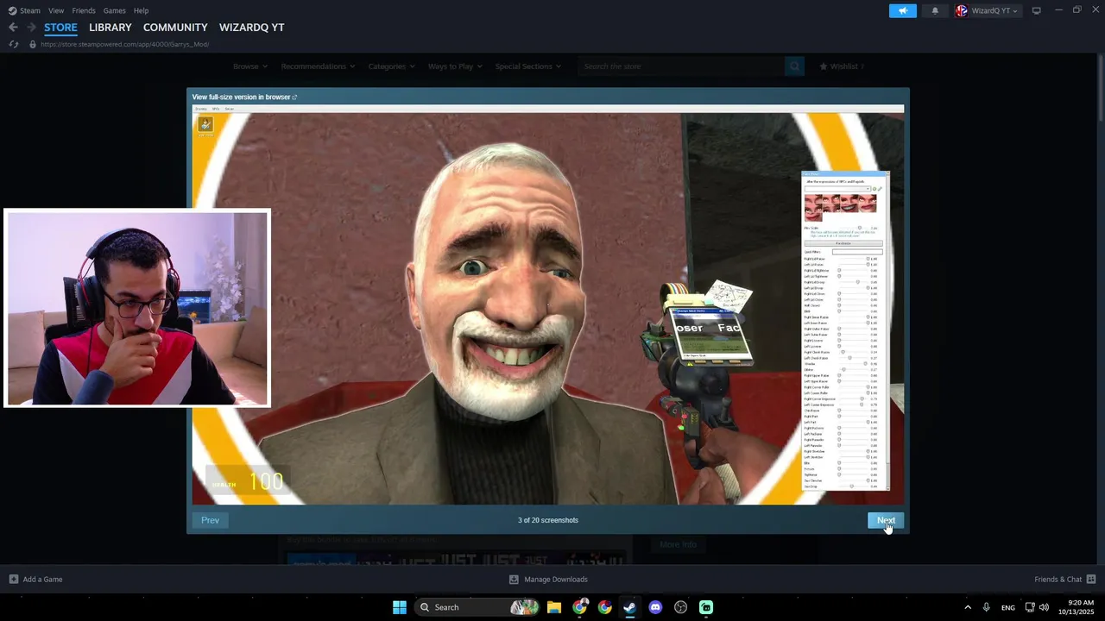This screenshot has width=1105, height=621.
Task: Click the Manage Downloads label
Action: 556,580
